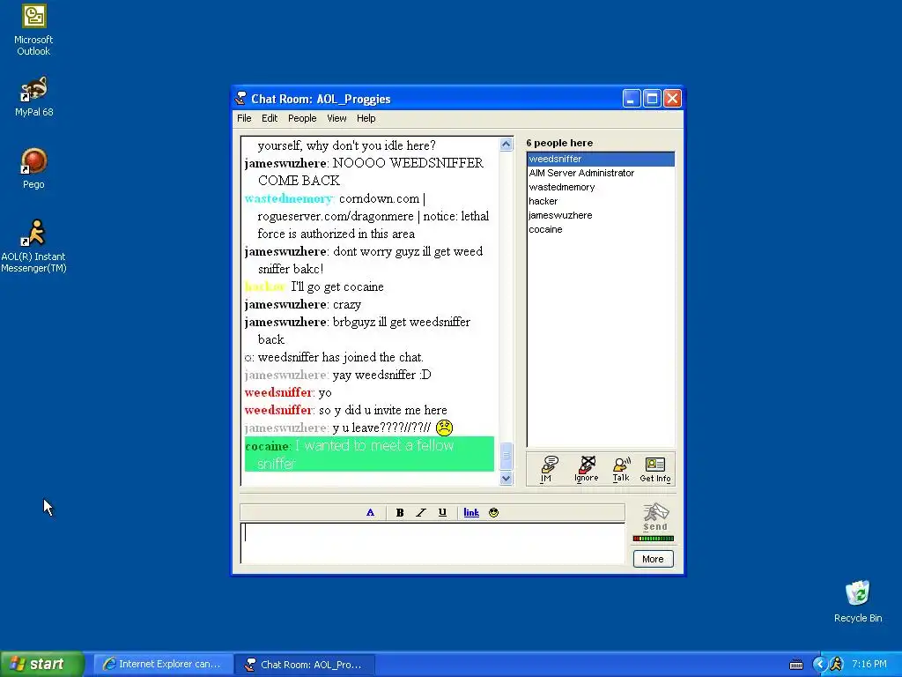
Task: Click the Talk icon
Action: click(x=621, y=469)
